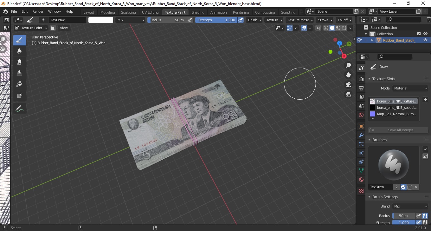Open the Mix blend dropdown in header
431x231 pixels.
click(130, 20)
